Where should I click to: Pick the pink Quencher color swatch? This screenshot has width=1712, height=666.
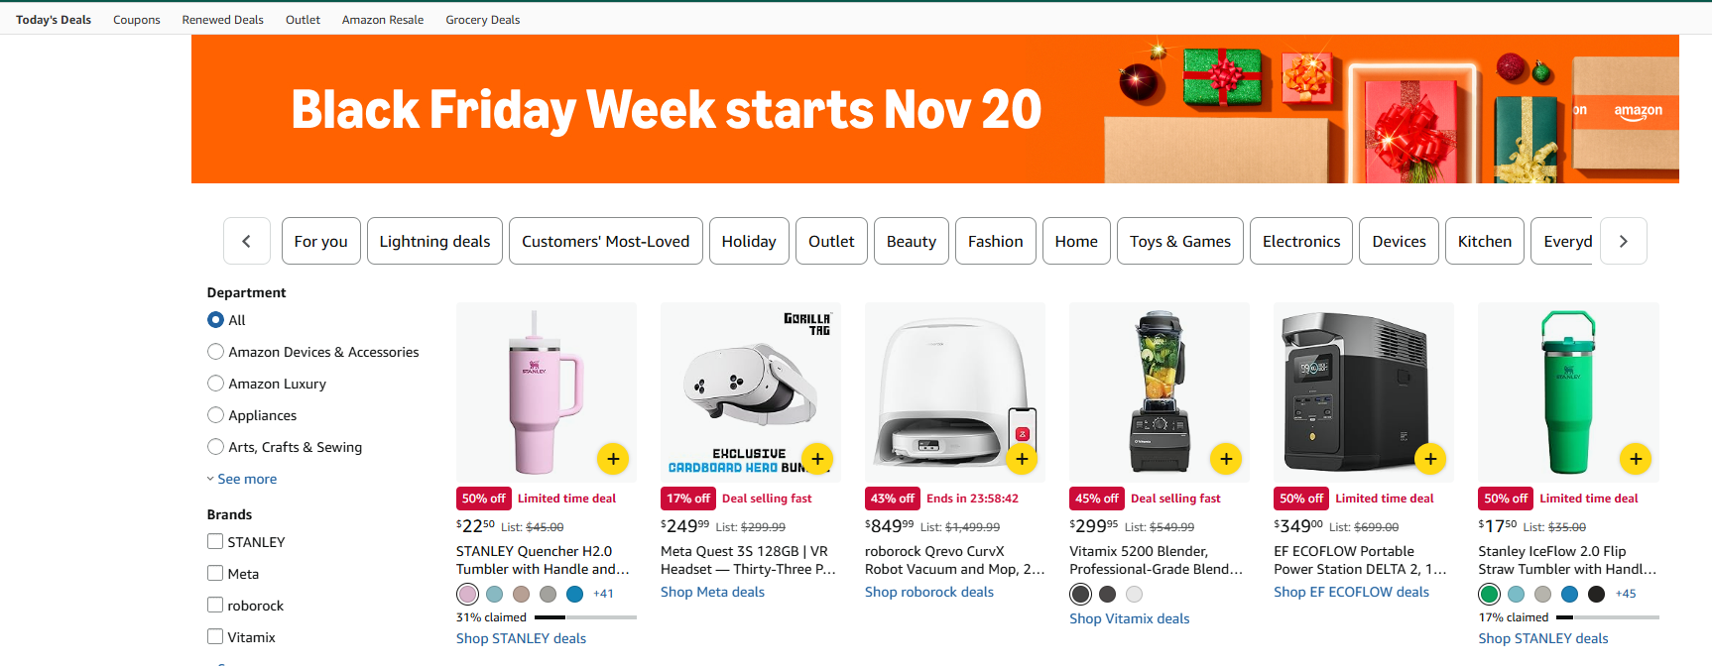point(467,594)
